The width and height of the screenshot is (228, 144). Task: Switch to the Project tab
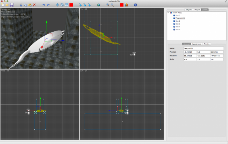click(x=197, y=10)
